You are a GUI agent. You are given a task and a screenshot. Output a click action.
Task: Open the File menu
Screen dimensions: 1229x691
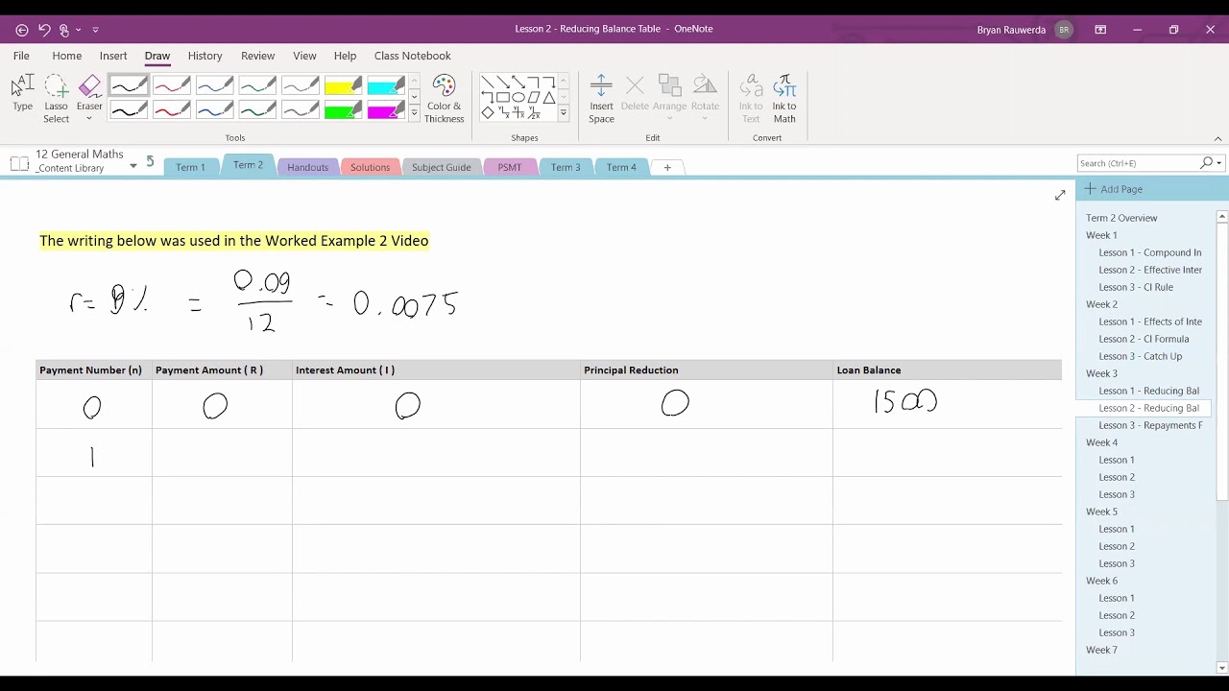(21, 56)
